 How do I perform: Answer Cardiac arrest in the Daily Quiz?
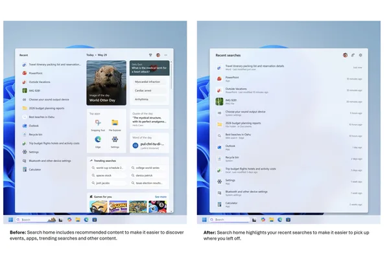149,91
